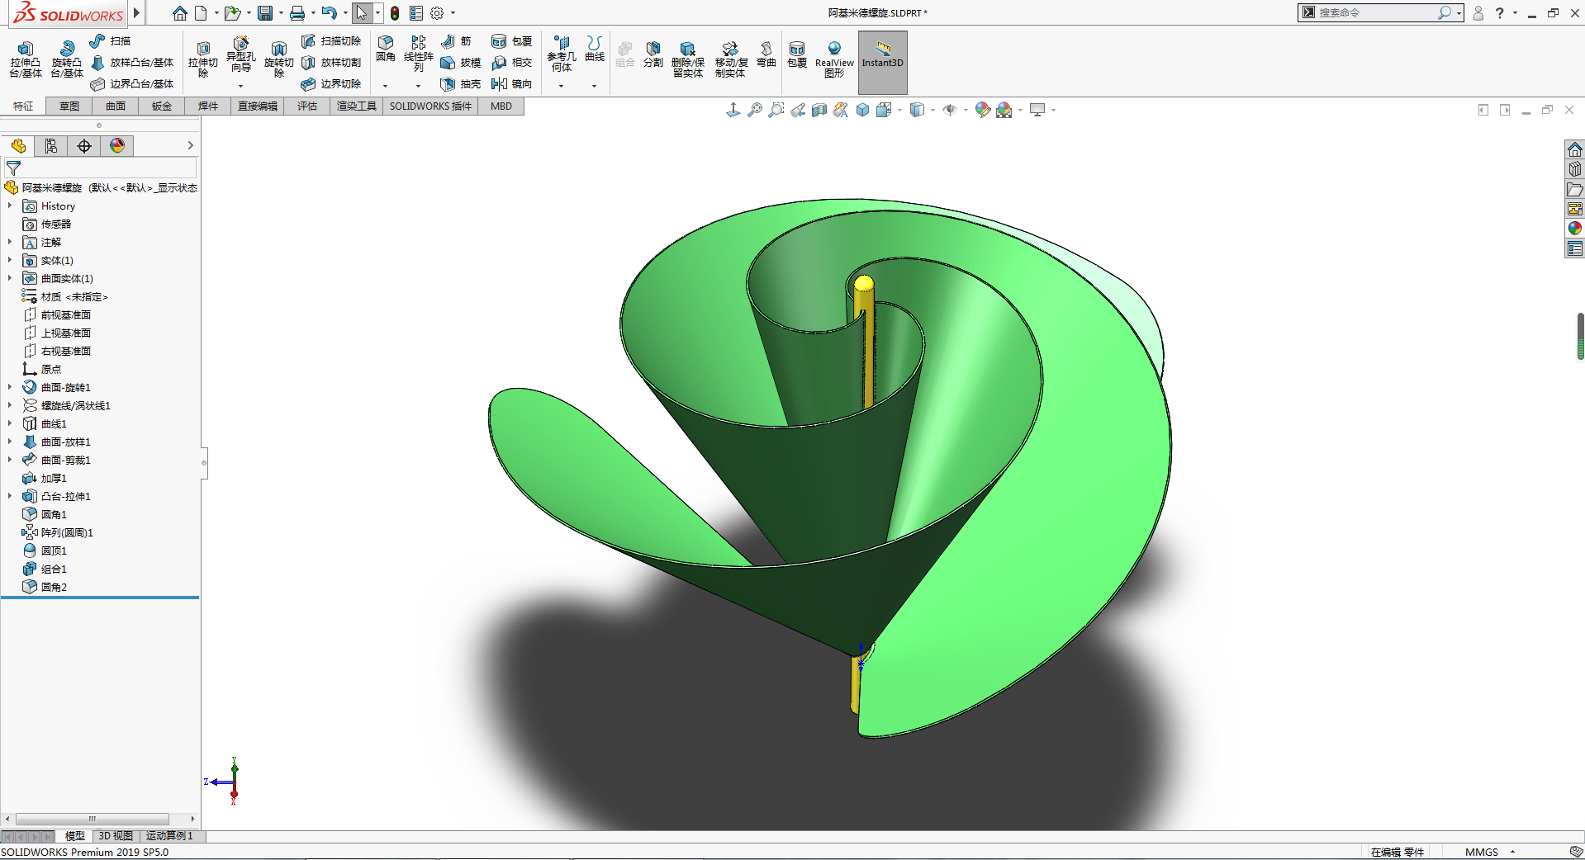Click the 删除/保留实体 delete body tool
1585x860 pixels.
point(688,59)
